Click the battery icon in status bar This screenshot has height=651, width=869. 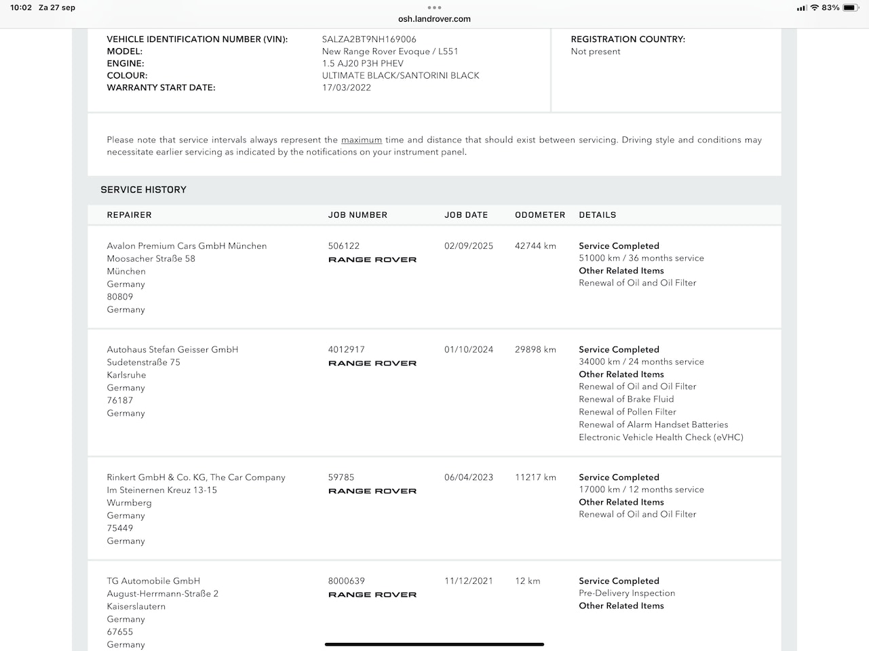click(851, 7)
